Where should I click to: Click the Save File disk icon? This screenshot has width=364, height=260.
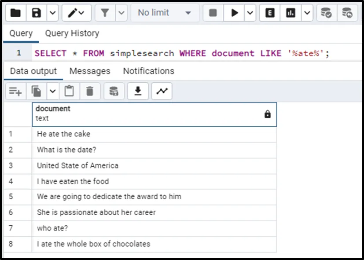pos(37,13)
